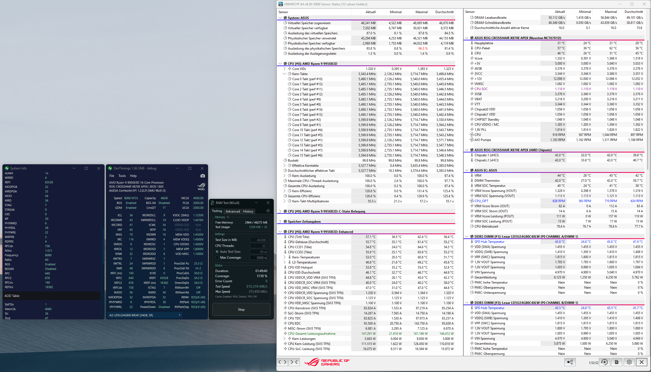
Task: Collapse the Kern-Takte core clocks group
Action: tap(284, 74)
